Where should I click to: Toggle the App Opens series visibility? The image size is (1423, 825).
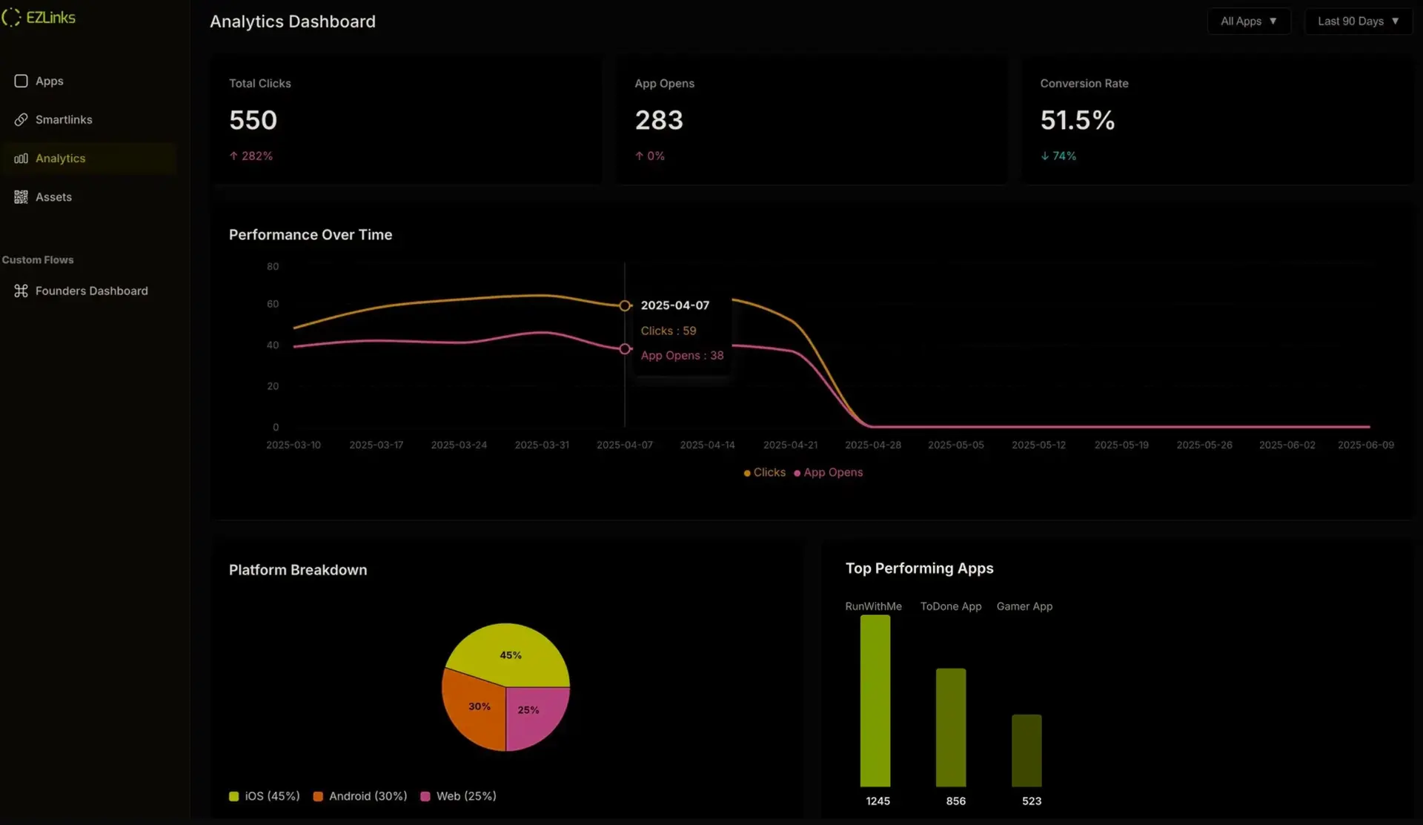(x=828, y=473)
